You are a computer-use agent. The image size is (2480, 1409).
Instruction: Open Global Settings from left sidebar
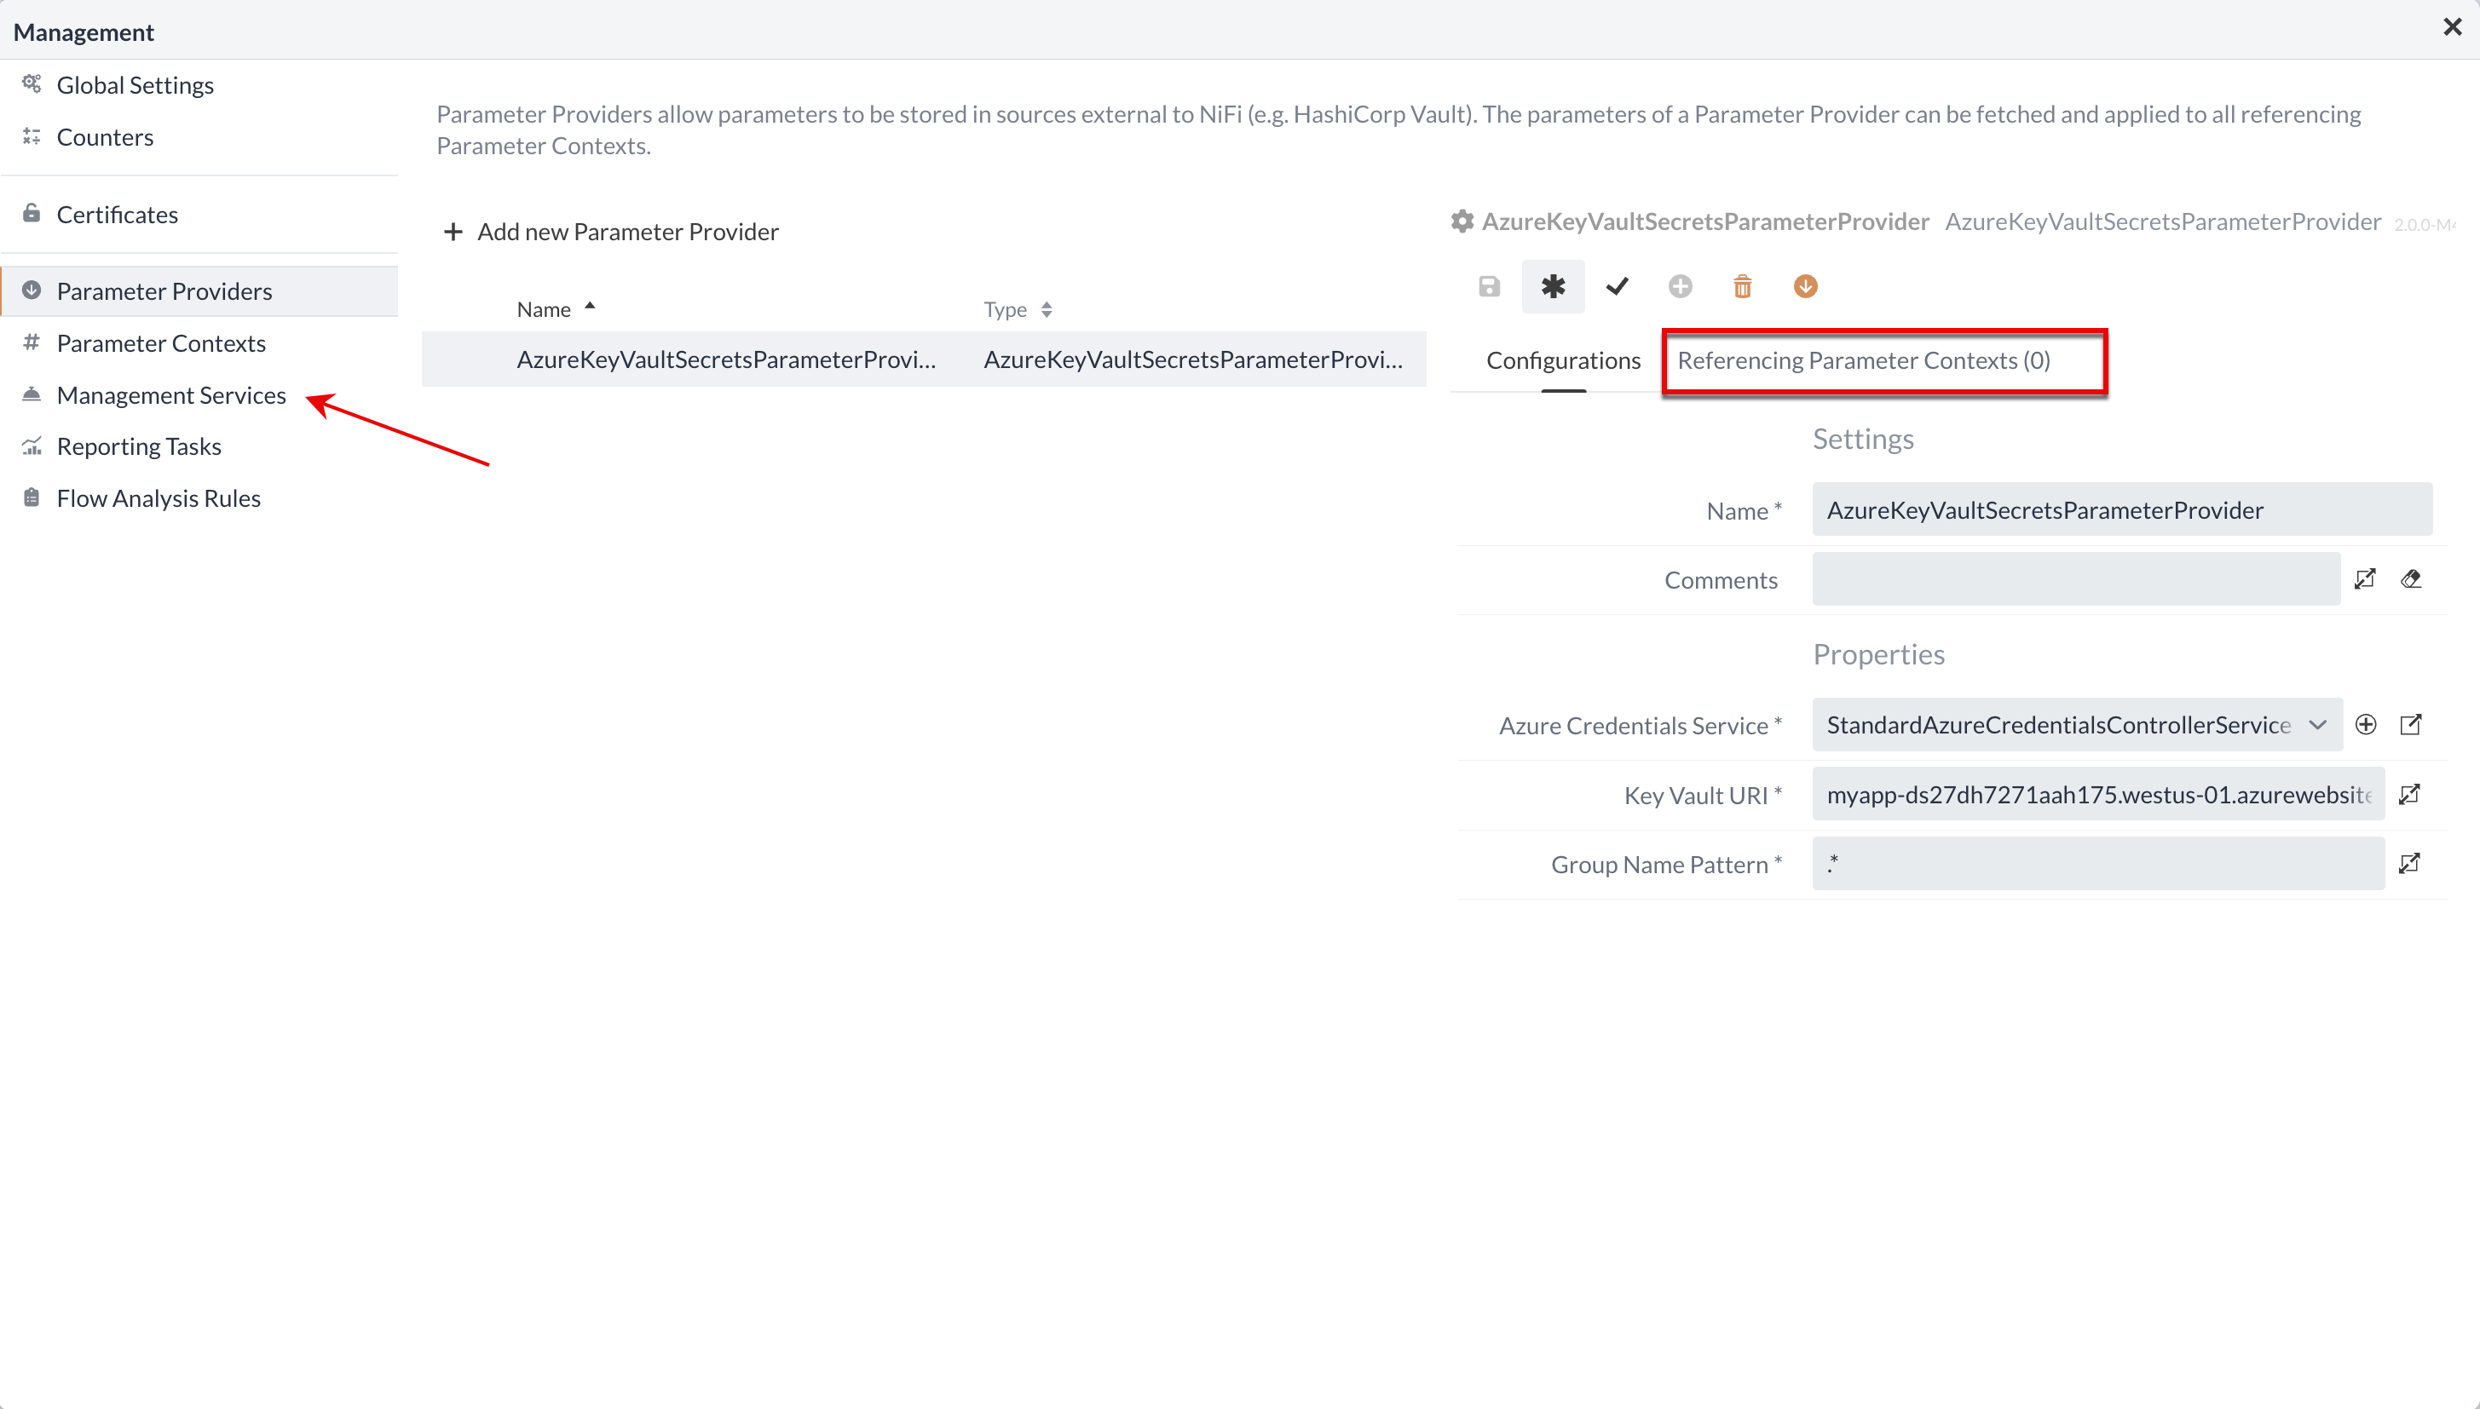coord(135,83)
